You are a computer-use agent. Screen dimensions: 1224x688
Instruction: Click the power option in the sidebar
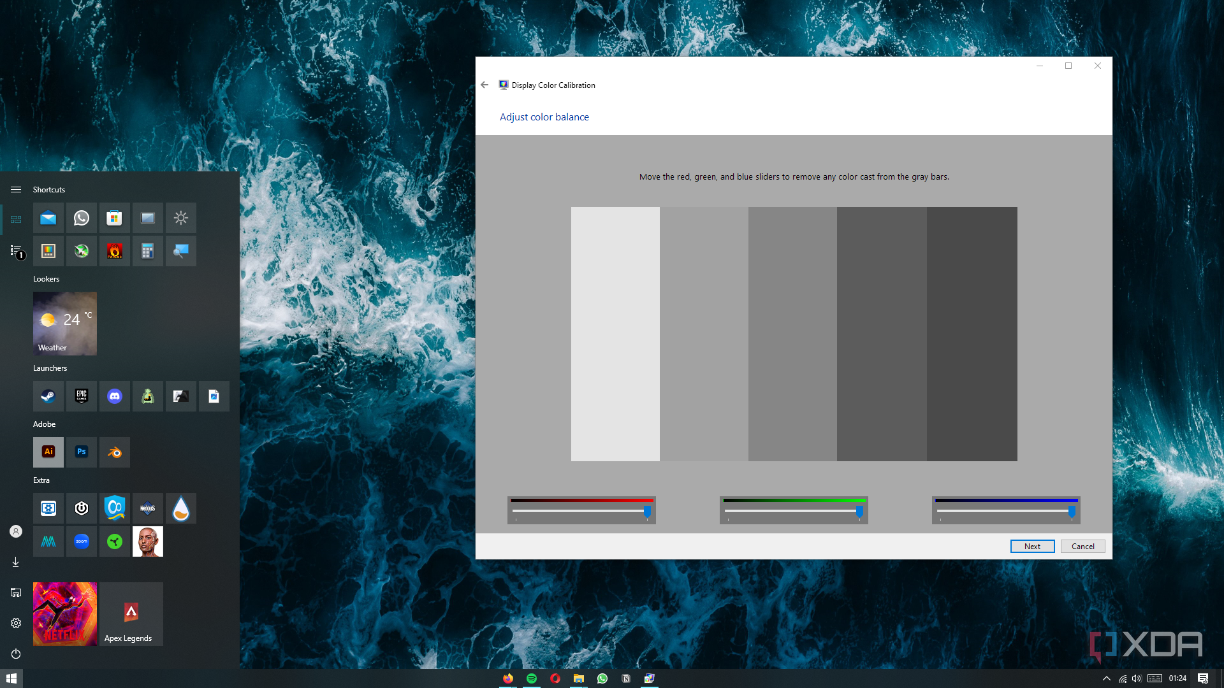15,654
